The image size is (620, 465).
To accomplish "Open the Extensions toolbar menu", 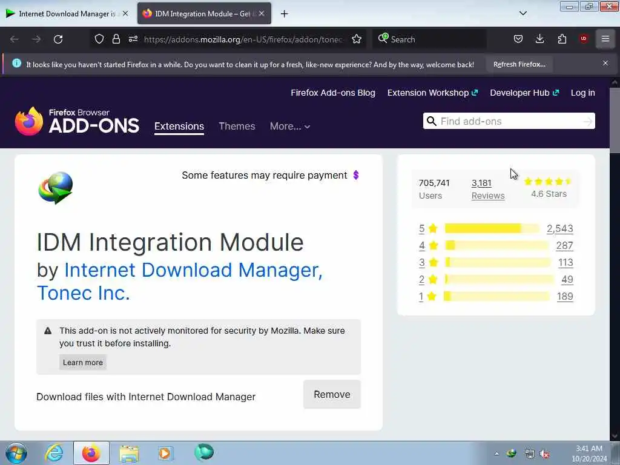I will 562,39.
